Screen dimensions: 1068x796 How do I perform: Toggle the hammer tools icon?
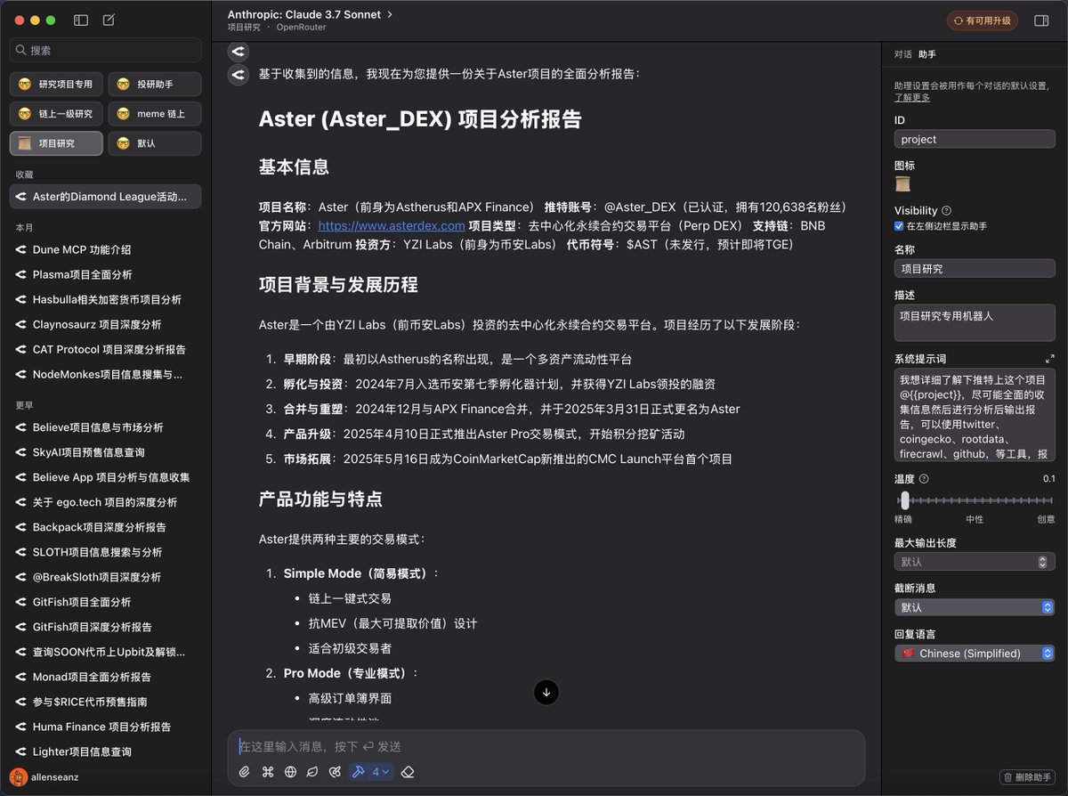click(359, 772)
